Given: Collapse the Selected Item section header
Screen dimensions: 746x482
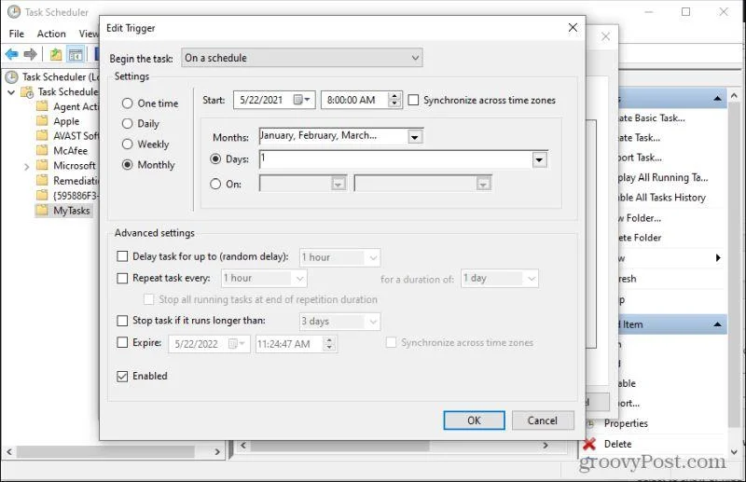Looking at the screenshot, I should pos(717,324).
